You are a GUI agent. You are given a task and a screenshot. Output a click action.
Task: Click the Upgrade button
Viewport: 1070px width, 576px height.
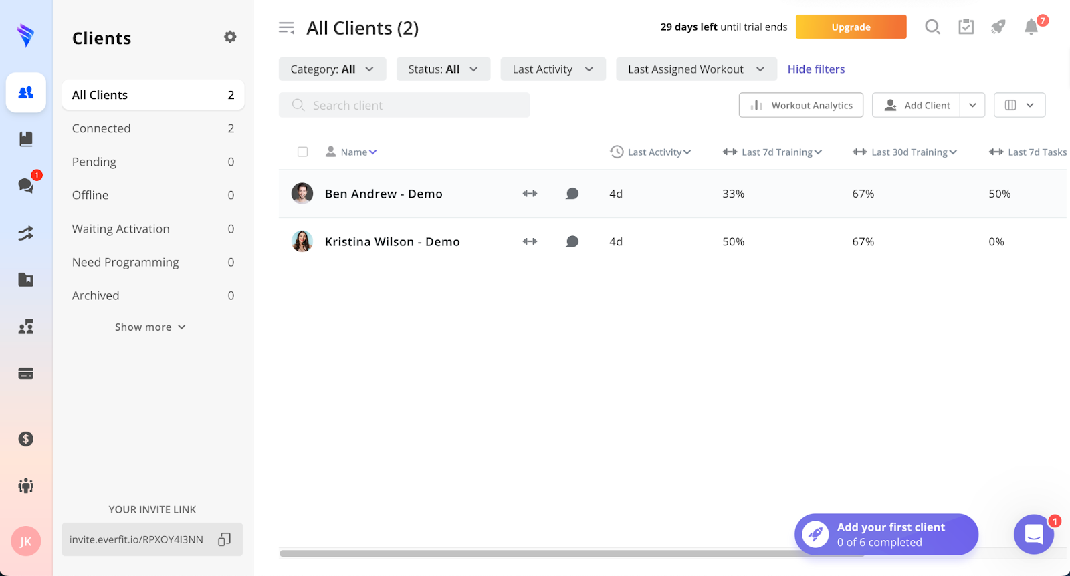pos(851,27)
